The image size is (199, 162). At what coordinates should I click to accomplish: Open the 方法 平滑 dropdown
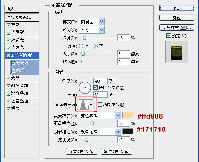92,30
